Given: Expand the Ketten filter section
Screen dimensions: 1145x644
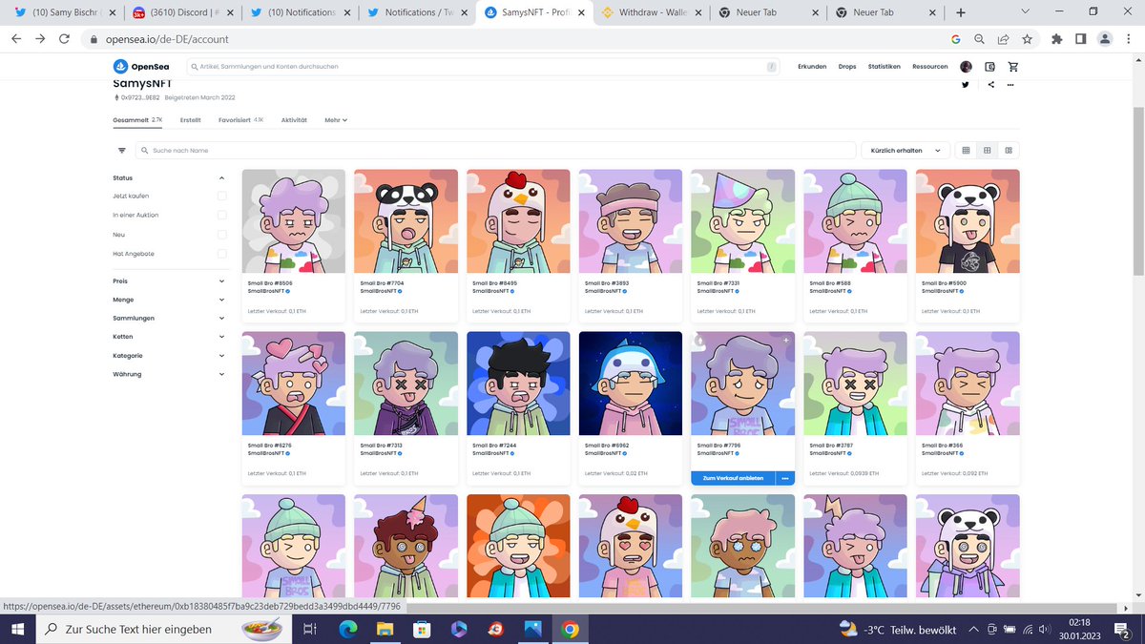Looking at the screenshot, I should point(169,337).
